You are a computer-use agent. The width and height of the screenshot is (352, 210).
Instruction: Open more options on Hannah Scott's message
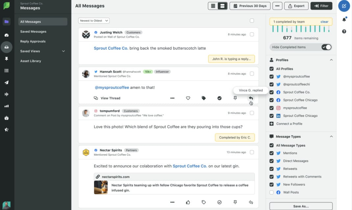(172, 98)
